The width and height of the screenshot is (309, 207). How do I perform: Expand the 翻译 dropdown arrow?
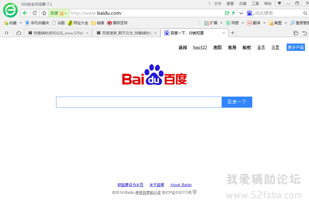(x=264, y=23)
